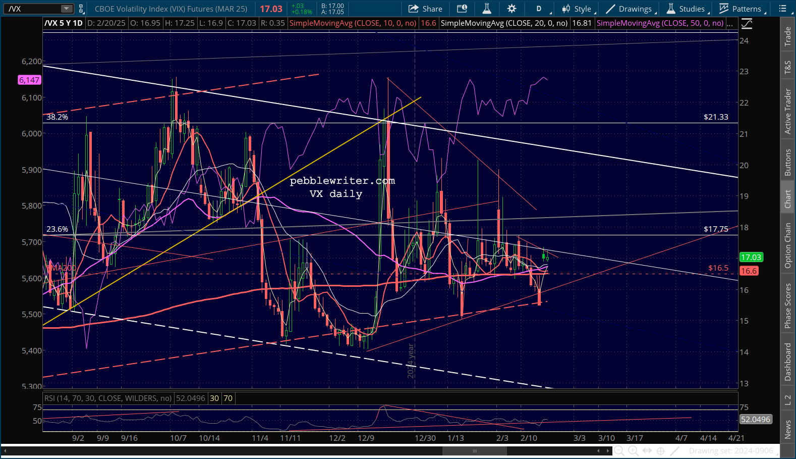Click the line drawing tool icon
The image size is (796, 459).
[x=675, y=451]
